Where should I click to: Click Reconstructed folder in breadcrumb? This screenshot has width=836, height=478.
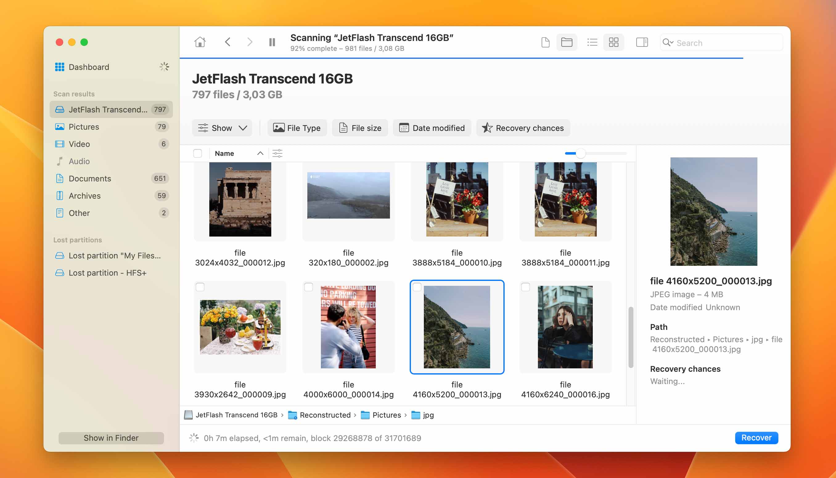pyautogui.click(x=319, y=415)
